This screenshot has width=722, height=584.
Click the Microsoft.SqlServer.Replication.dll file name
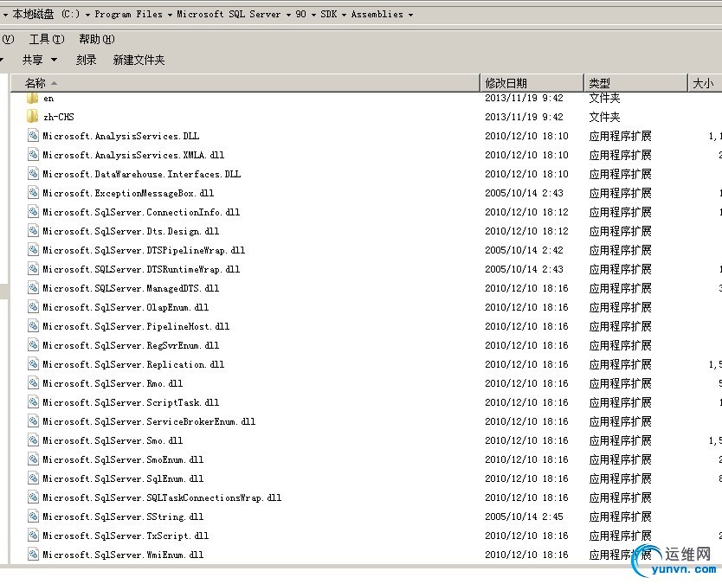click(133, 364)
